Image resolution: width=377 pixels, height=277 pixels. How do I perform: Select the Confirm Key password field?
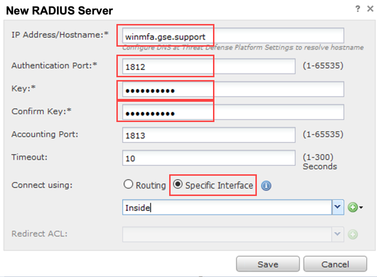click(x=233, y=112)
